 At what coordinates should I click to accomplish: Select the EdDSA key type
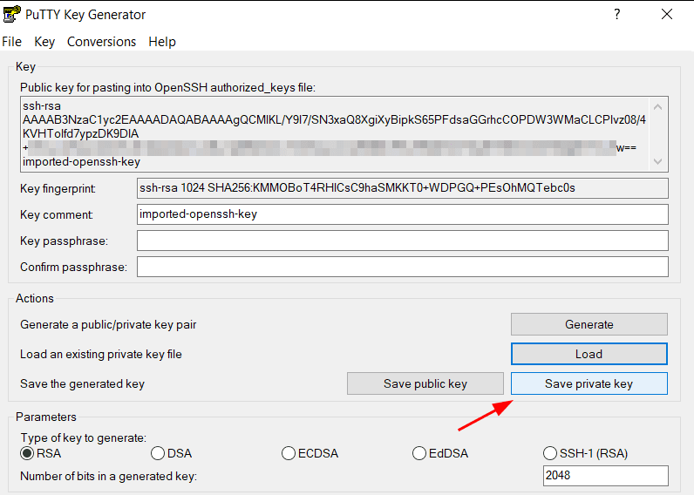tap(419, 453)
